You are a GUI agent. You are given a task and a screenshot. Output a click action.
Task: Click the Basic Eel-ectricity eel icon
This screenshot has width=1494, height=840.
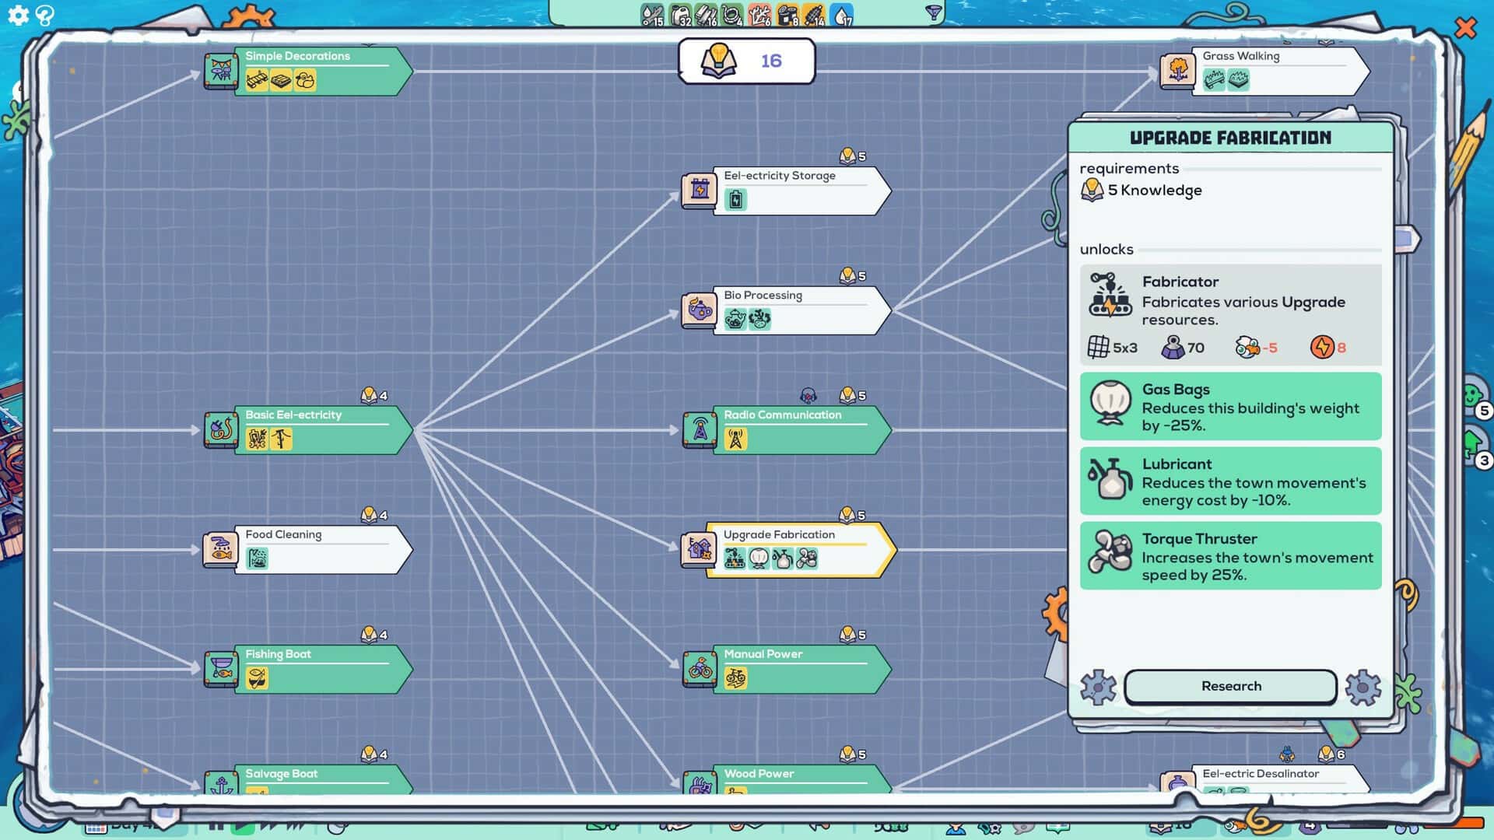click(x=221, y=429)
